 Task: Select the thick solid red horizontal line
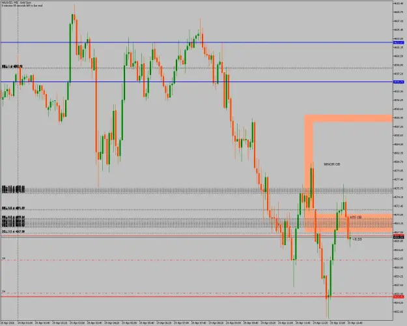click(197, 297)
